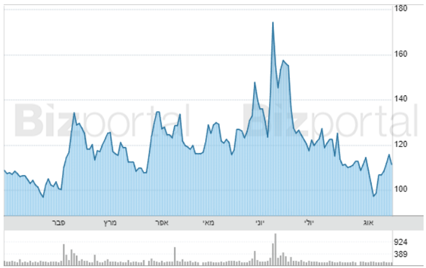Click the מרץ month label on the time axis
426x268 pixels.
coord(110,223)
